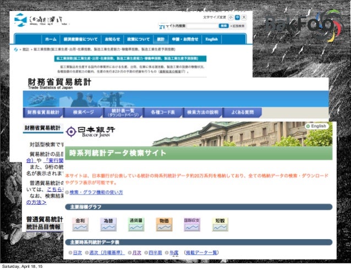Open the 統計表一覧 (ダウンロードページ) tab
The height and width of the screenshot is (270, 351).
tap(123, 112)
